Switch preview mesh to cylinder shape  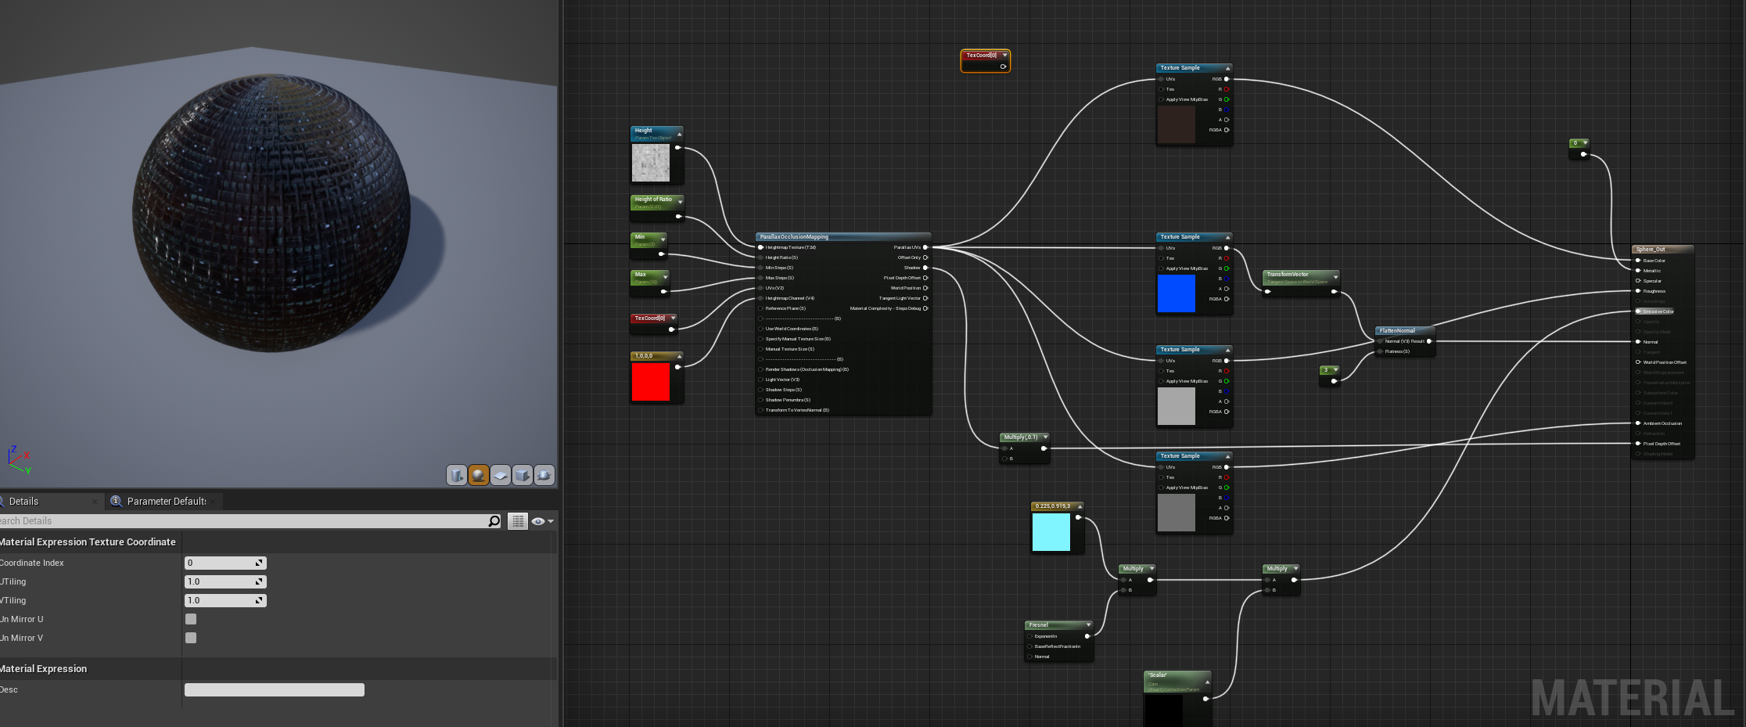click(x=457, y=475)
